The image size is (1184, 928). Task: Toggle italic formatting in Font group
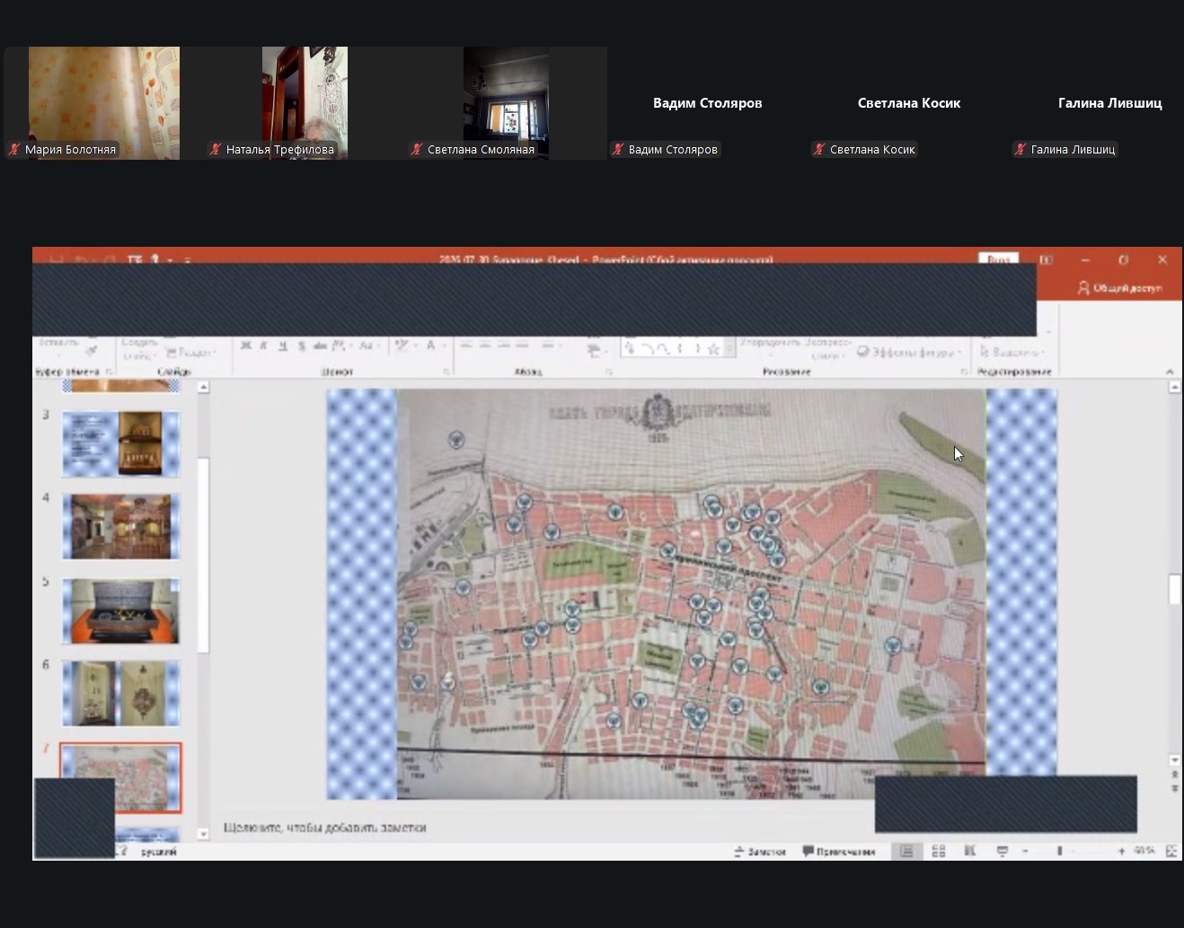pos(264,346)
